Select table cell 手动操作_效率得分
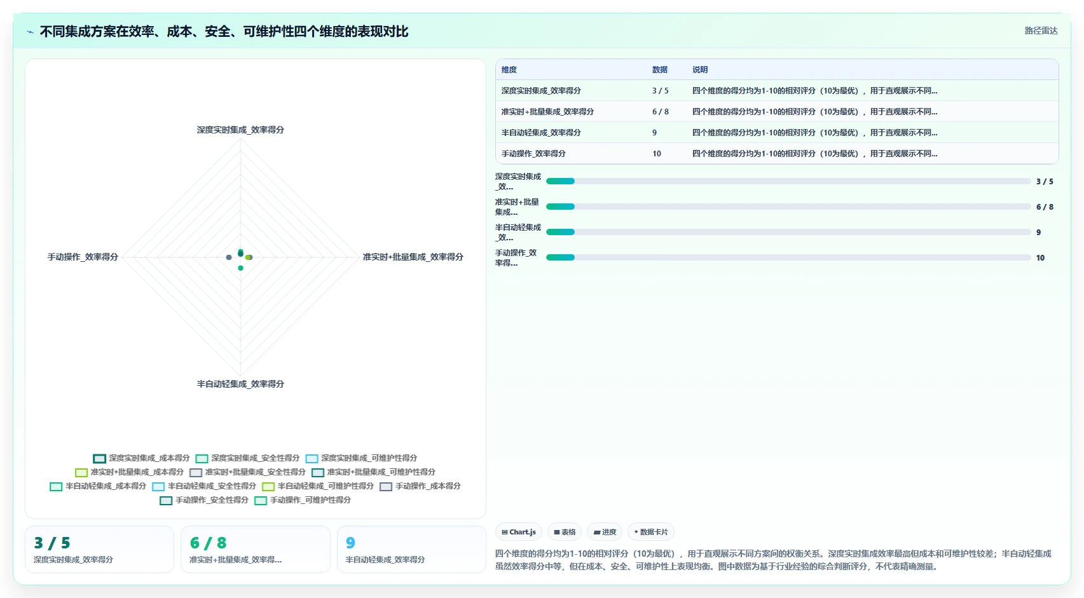 (533, 154)
